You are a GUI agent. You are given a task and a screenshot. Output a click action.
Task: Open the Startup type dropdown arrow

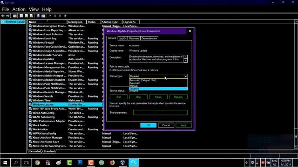click(x=186, y=76)
